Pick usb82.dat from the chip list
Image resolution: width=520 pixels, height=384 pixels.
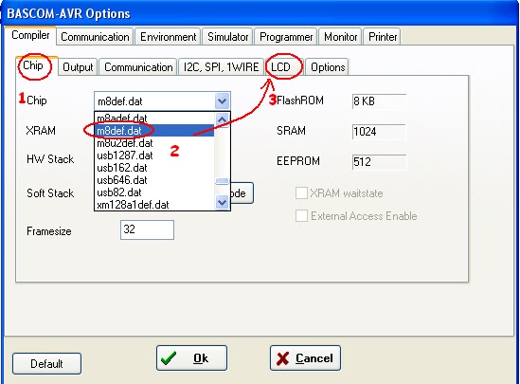click(x=154, y=192)
